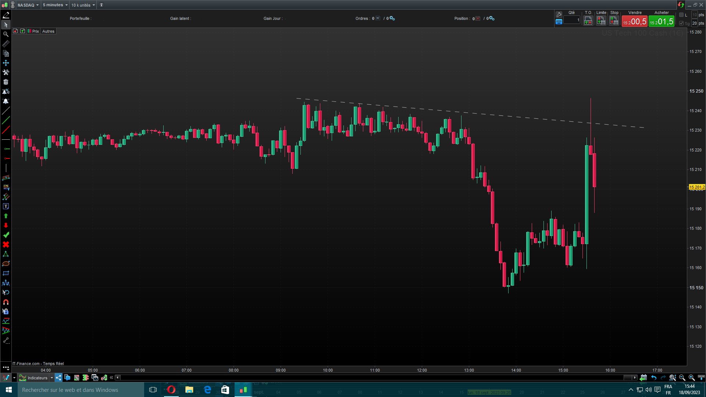
Task: Toggle the blue keyboard trading icon
Action: [x=559, y=22]
